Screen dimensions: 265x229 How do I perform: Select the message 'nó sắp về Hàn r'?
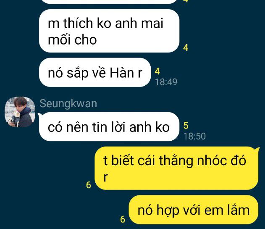[95, 72]
